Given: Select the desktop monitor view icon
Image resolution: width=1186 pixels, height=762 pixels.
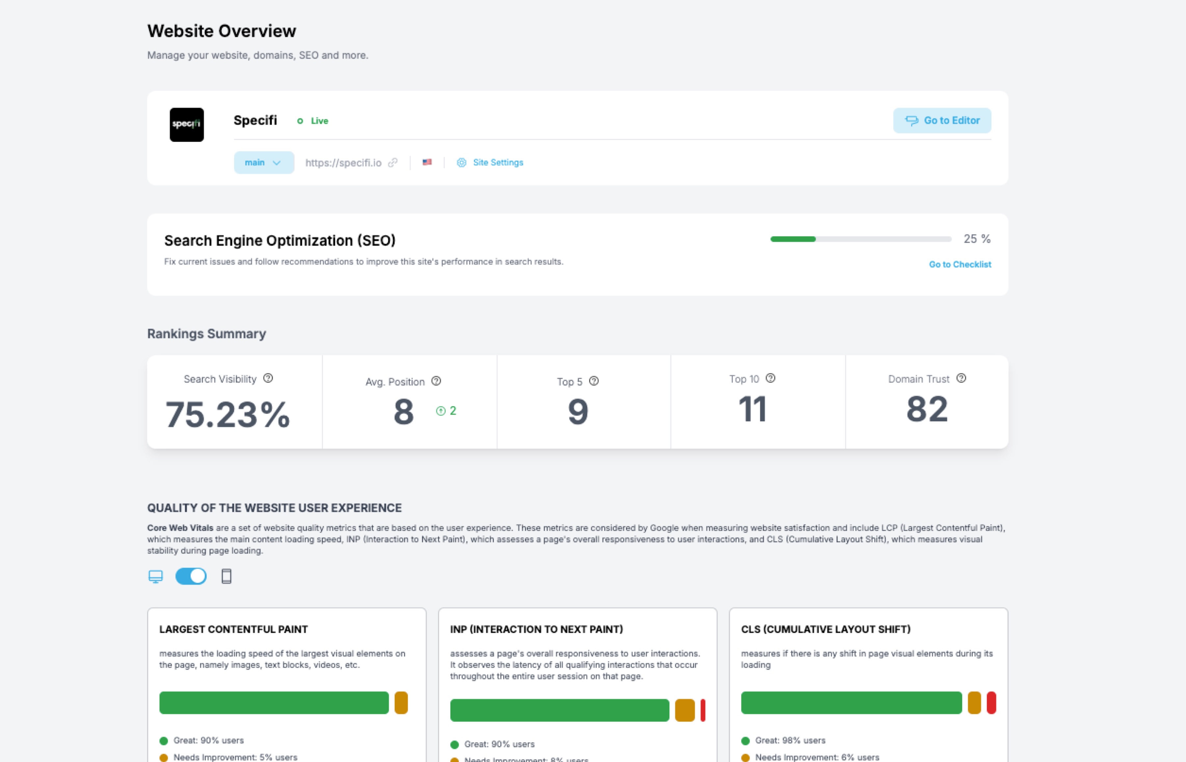Looking at the screenshot, I should coord(155,577).
